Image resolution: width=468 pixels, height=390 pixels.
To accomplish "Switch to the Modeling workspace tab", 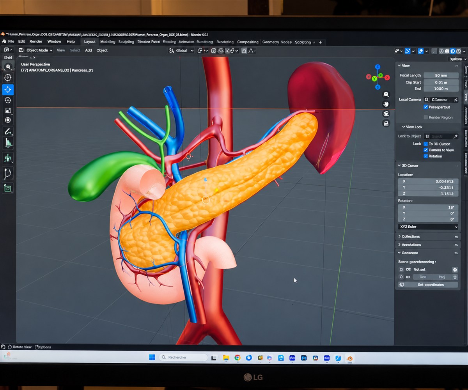I will 108,42.
